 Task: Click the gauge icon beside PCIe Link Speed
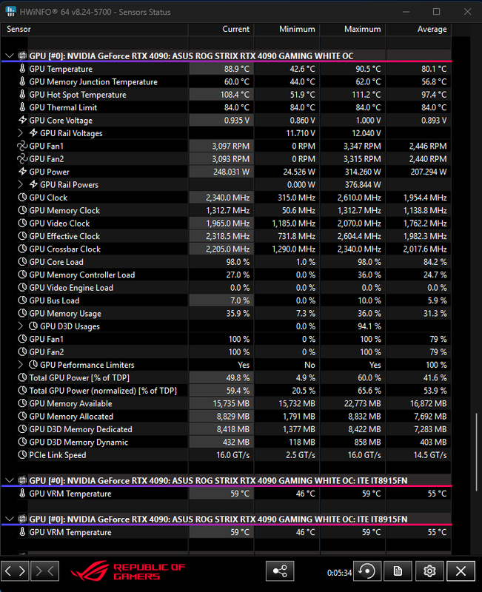[22, 454]
